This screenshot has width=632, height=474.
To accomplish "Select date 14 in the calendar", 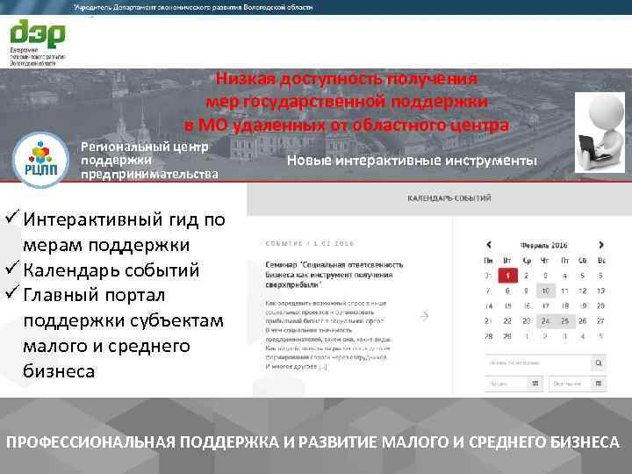I will [489, 306].
